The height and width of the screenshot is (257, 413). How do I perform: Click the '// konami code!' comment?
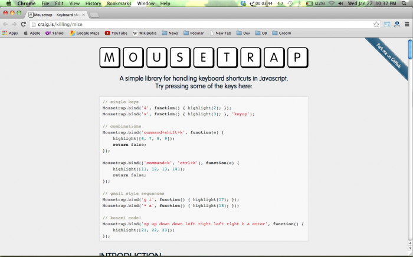click(122, 218)
